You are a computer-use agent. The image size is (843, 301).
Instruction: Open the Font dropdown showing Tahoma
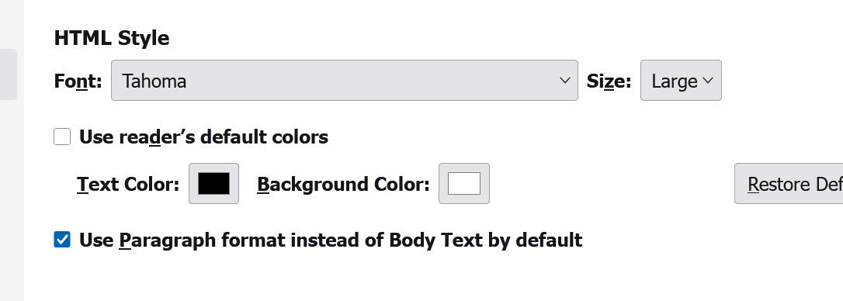[344, 80]
